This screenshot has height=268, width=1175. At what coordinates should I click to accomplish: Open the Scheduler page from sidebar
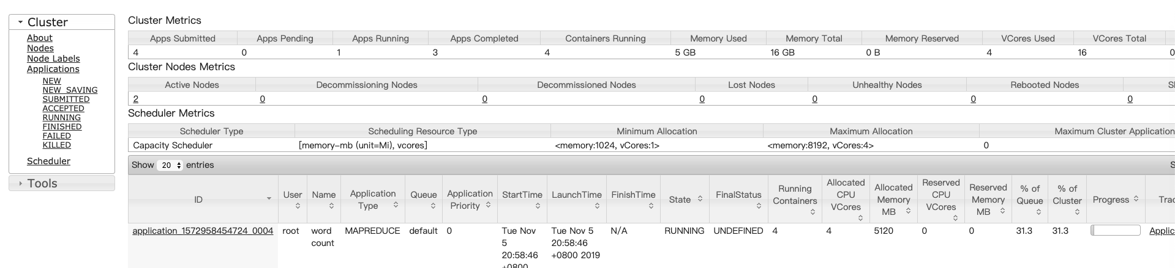[48, 161]
